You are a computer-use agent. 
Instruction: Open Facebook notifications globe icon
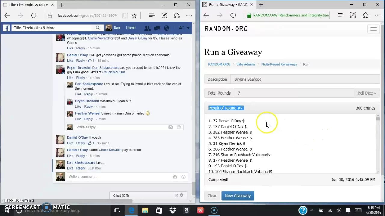point(166,28)
